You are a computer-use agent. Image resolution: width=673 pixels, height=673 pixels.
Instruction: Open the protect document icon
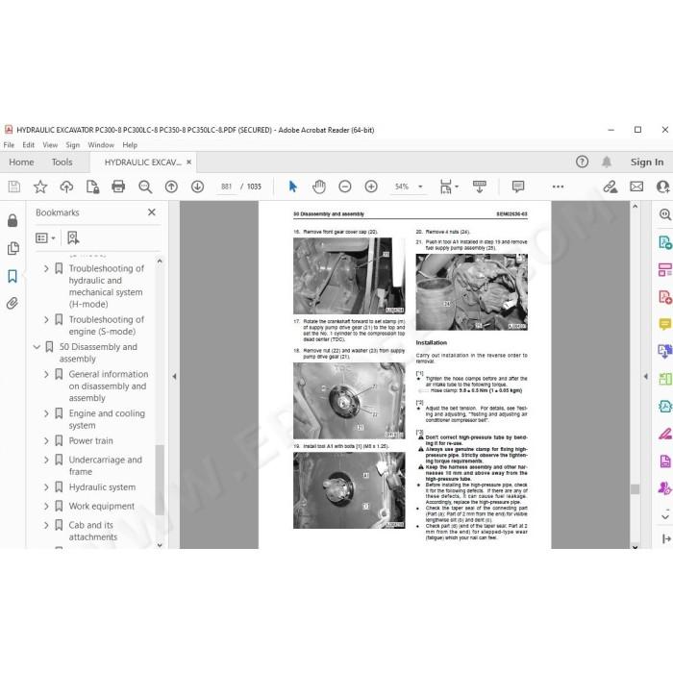[x=92, y=187]
